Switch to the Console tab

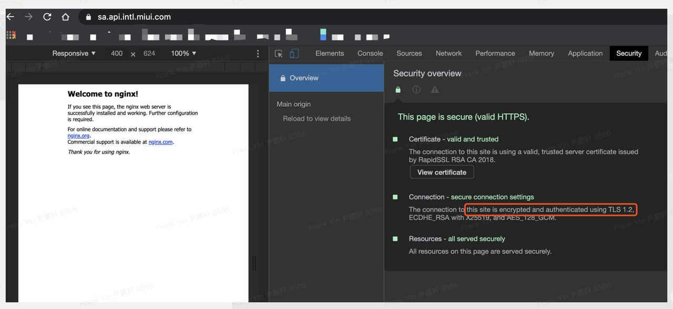pyautogui.click(x=370, y=54)
